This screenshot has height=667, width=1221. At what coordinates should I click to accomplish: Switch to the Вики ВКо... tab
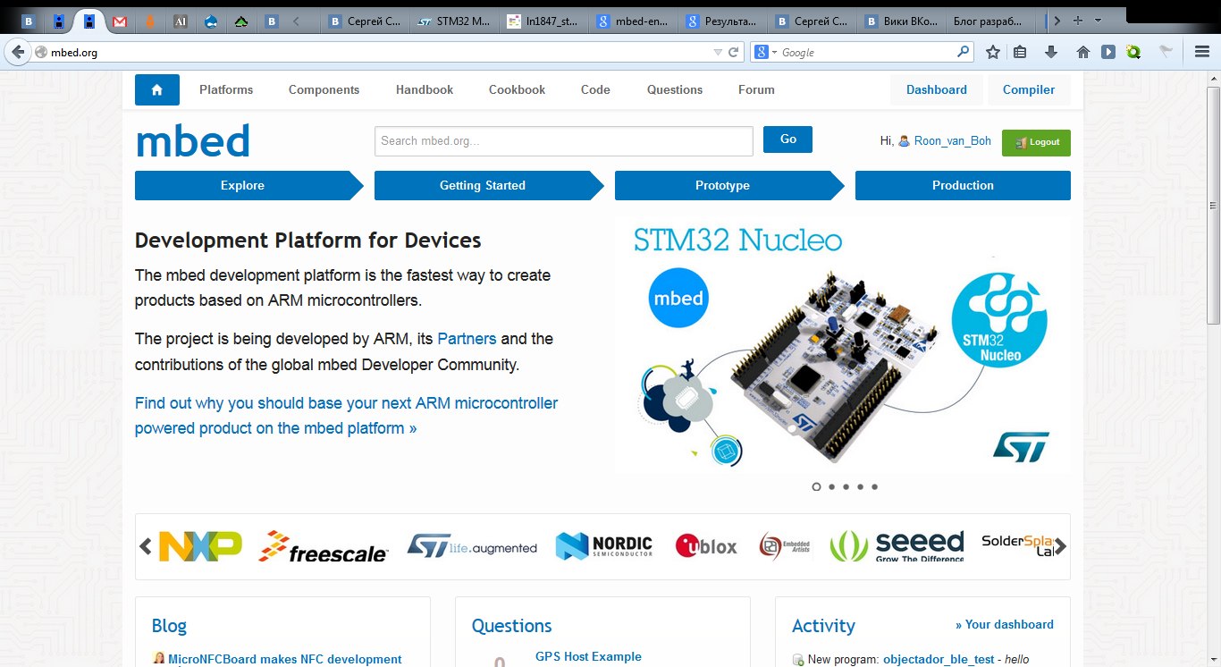coord(902,21)
